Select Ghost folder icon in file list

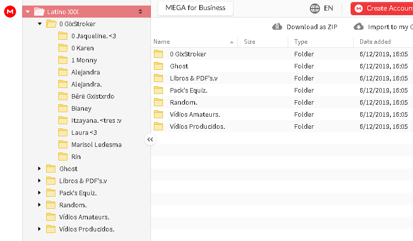click(158, 66)
